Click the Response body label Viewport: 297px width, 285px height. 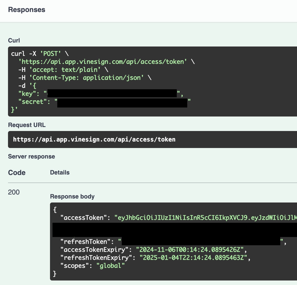pyautogui.click(x=72, y=196)
